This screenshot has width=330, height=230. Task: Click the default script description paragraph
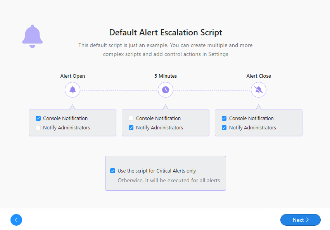[166, 50]
